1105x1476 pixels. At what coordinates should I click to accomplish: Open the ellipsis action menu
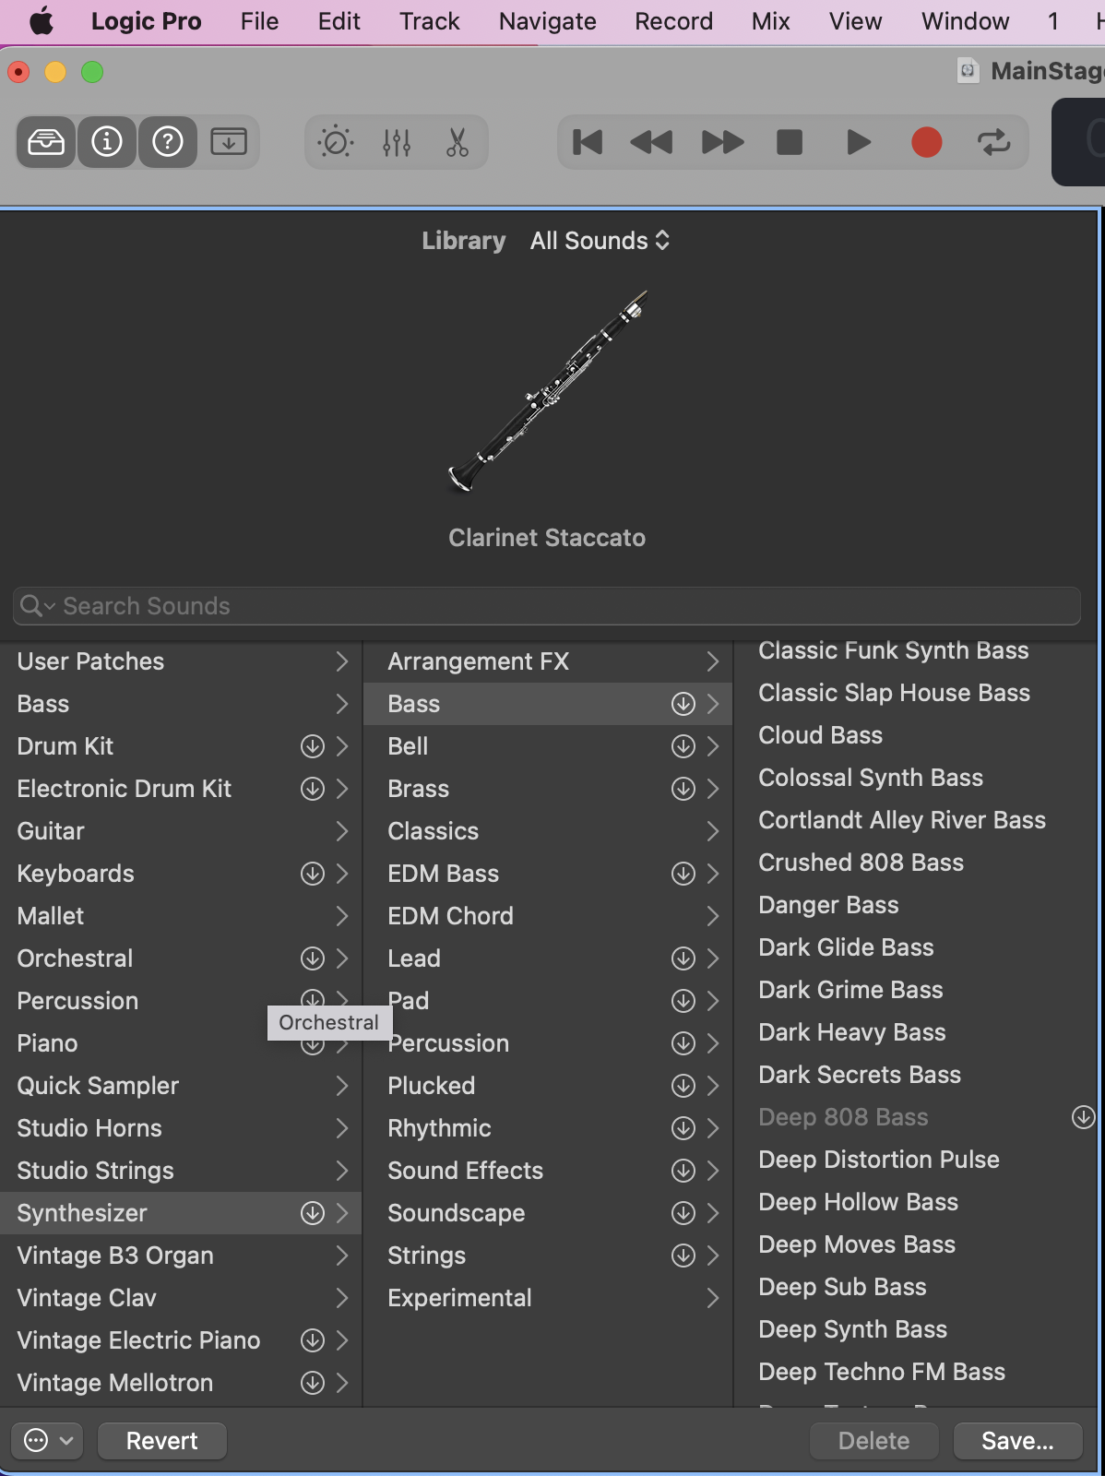48,1441
